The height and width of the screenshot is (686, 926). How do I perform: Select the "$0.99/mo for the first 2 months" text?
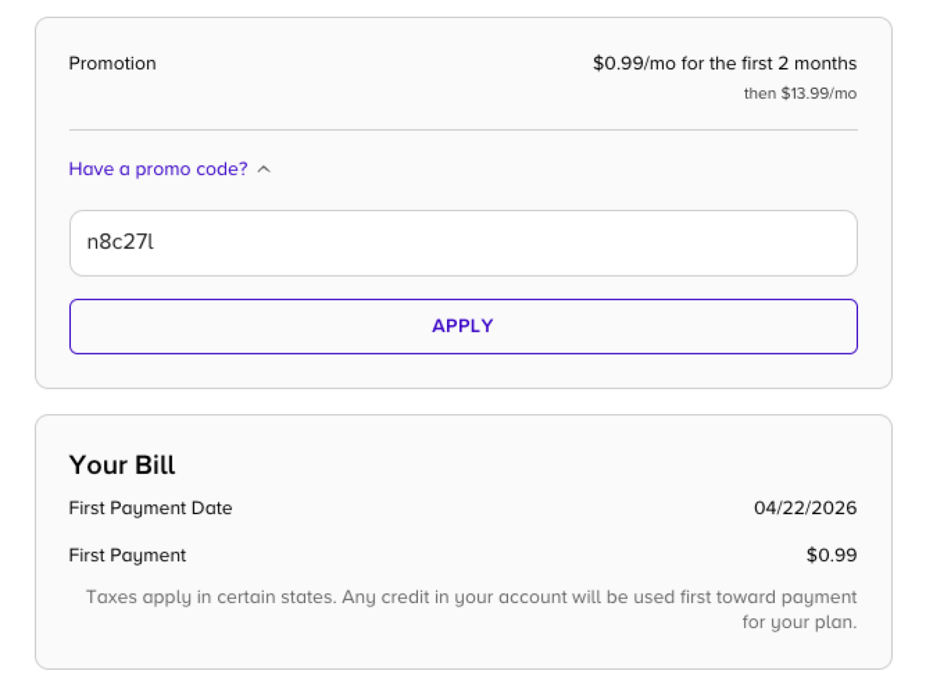(724, 63)
